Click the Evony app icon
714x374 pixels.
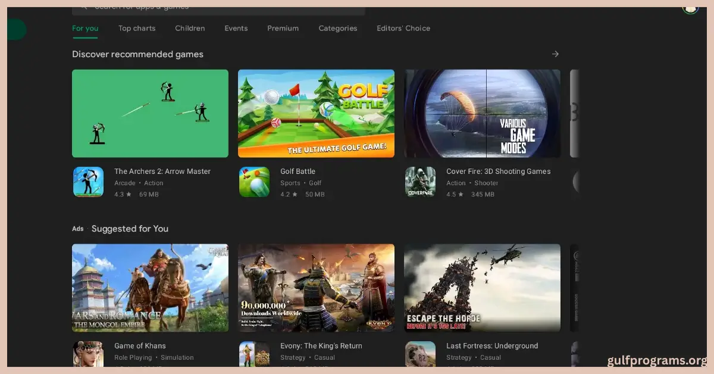254,354
